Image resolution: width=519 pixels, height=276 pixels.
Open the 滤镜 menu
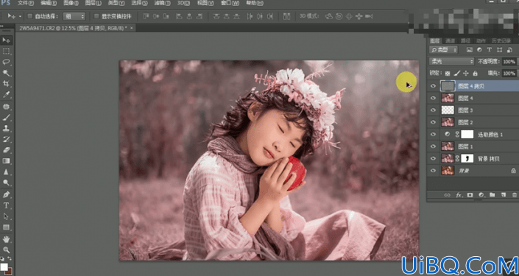coord(162,3)
